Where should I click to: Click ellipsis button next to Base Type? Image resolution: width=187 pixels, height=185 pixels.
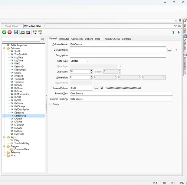(x=121, y=66)
